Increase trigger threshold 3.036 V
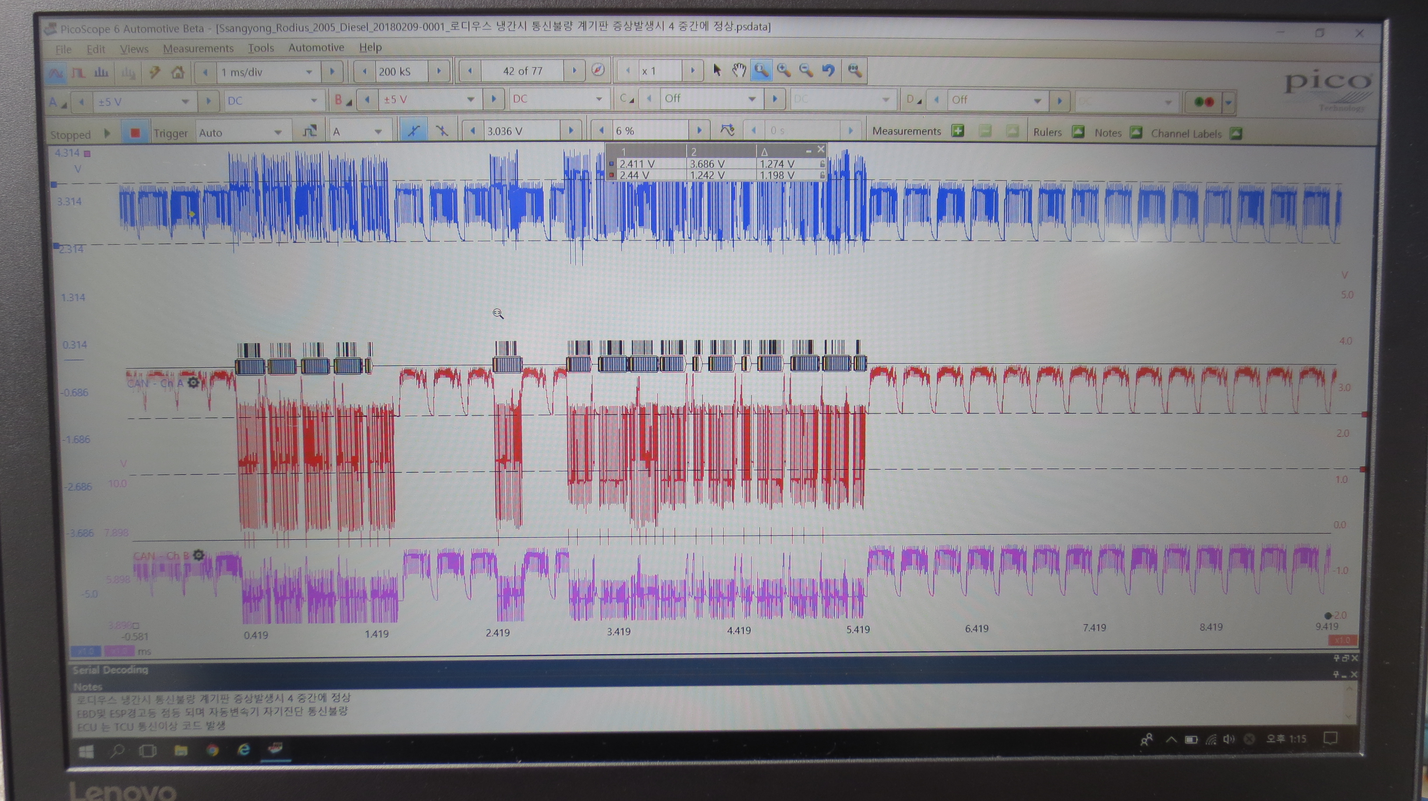This screenshot has height=801, width=1428. (x=570, y=131)
